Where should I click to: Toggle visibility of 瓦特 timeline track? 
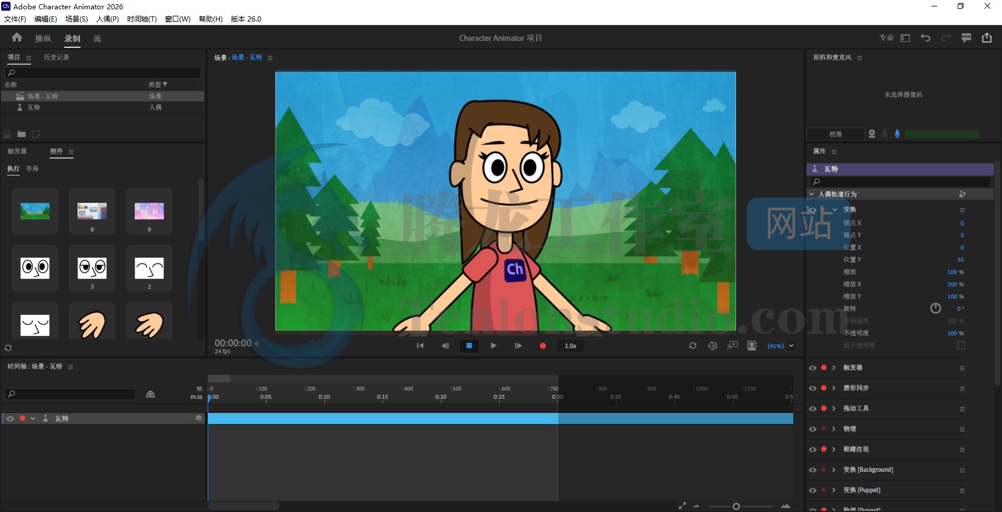(10, 419)
